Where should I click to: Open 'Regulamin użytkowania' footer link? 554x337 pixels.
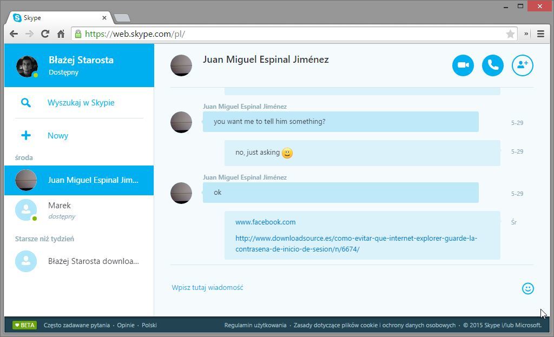pos(255,325)
